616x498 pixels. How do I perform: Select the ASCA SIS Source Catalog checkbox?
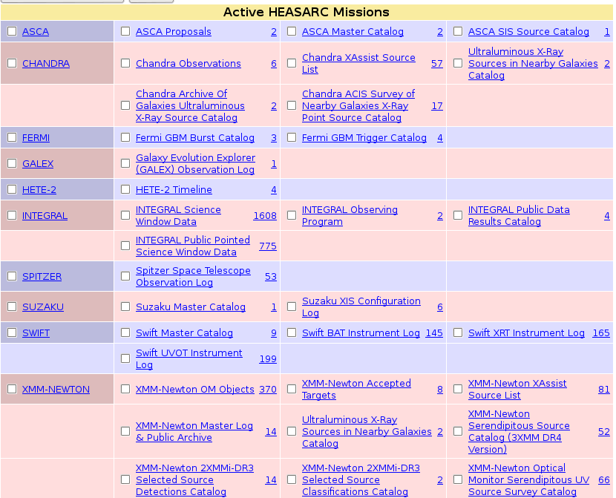pos(458,31)
